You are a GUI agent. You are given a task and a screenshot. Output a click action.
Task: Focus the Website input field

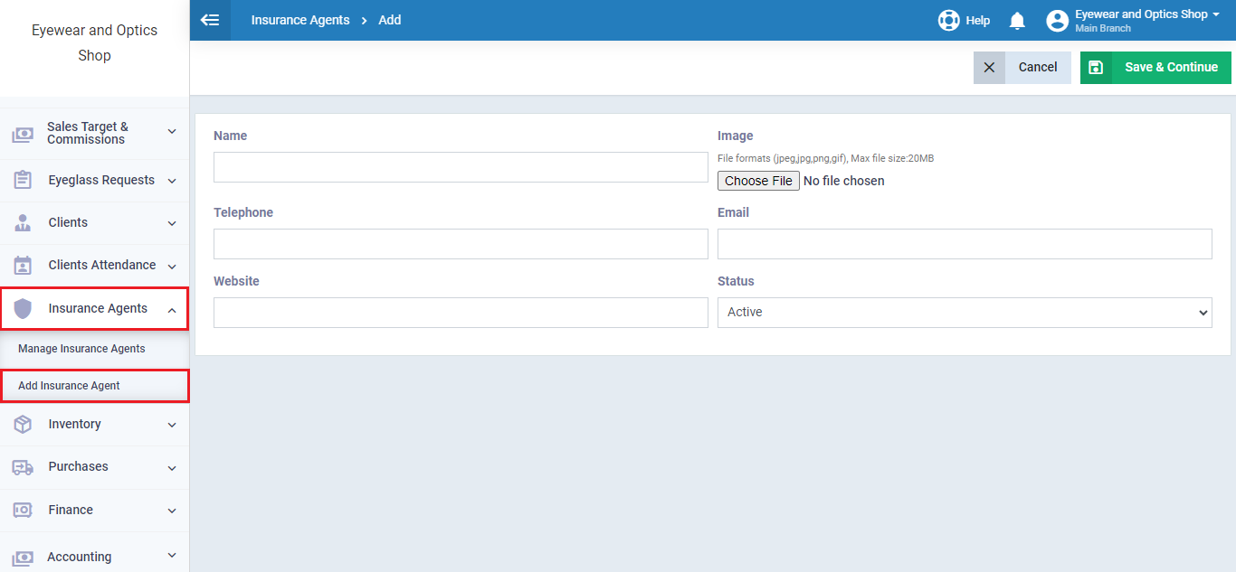pos(461,313)
